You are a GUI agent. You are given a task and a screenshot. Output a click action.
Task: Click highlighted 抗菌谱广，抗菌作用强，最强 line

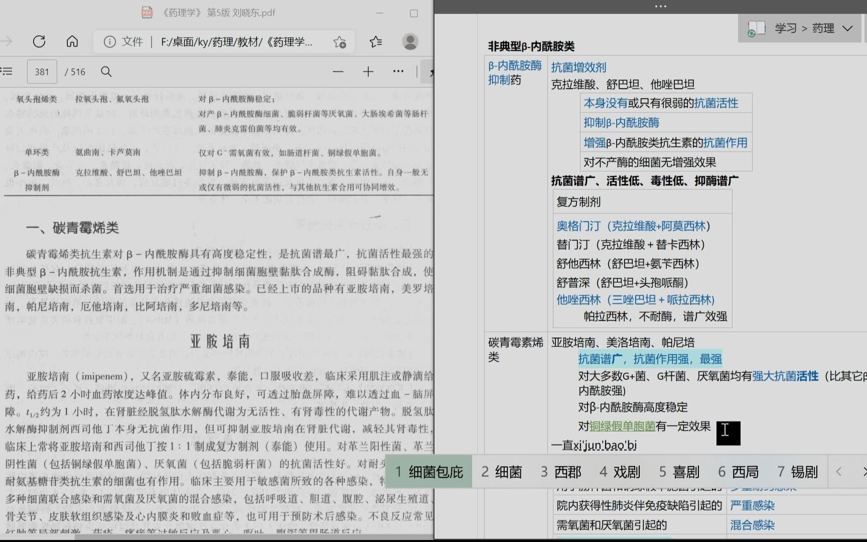[x=650, y=359]
